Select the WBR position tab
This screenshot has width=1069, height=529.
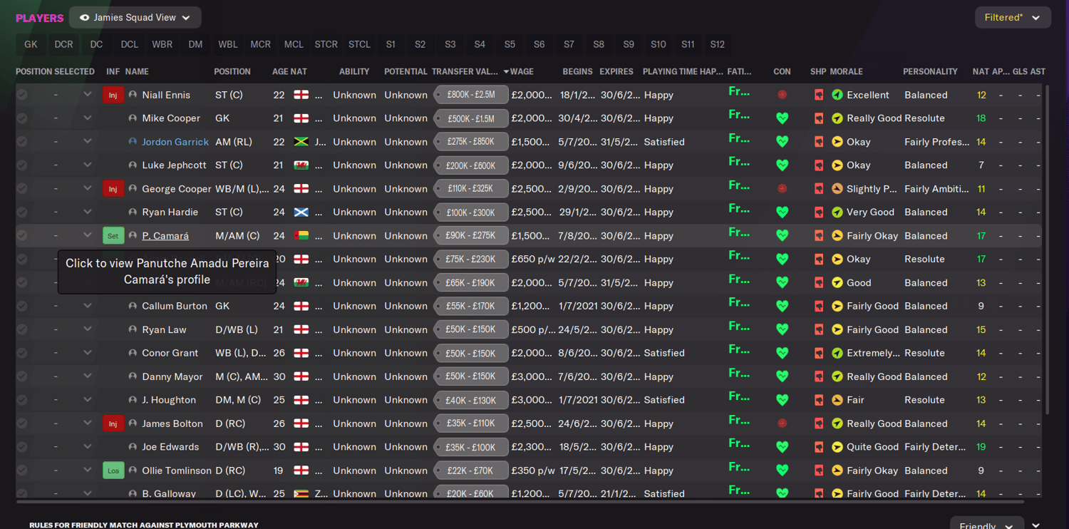click(162, 44)
